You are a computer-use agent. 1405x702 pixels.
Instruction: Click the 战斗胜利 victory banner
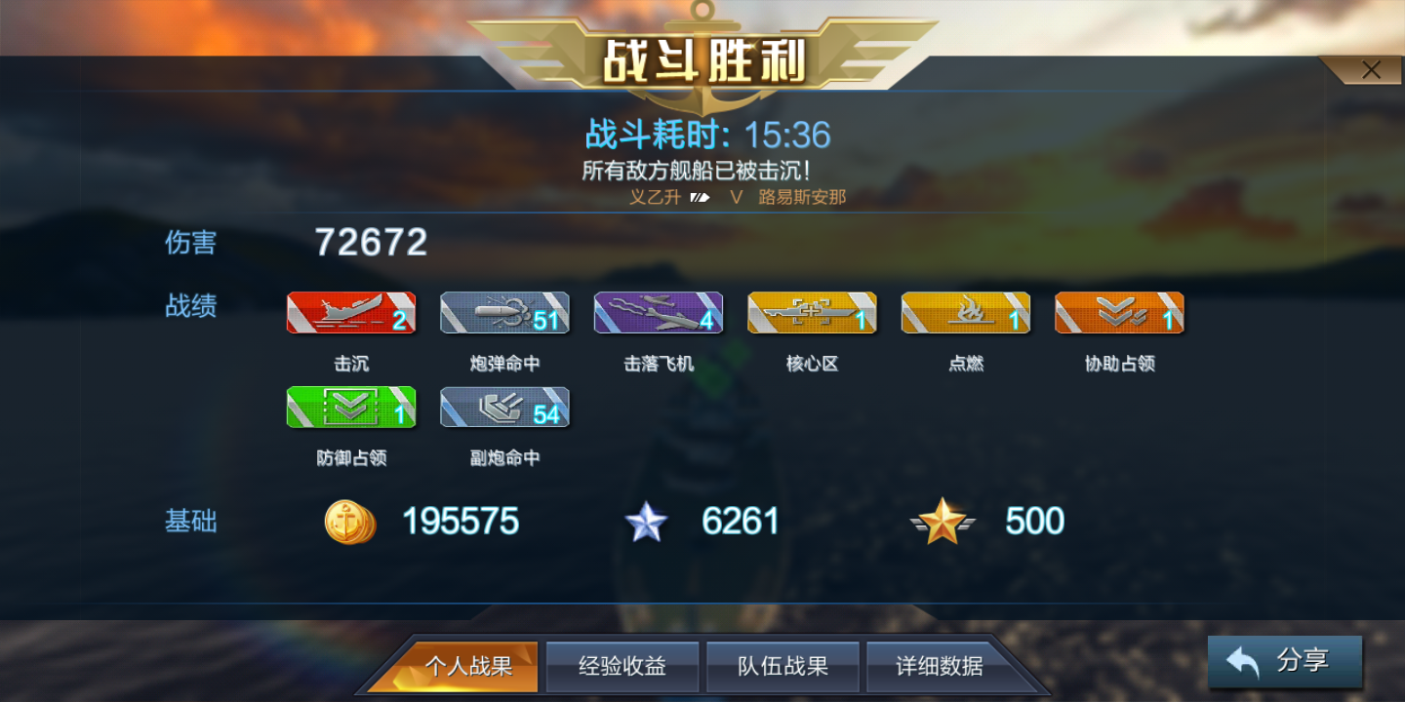click(x=702, y=60)
